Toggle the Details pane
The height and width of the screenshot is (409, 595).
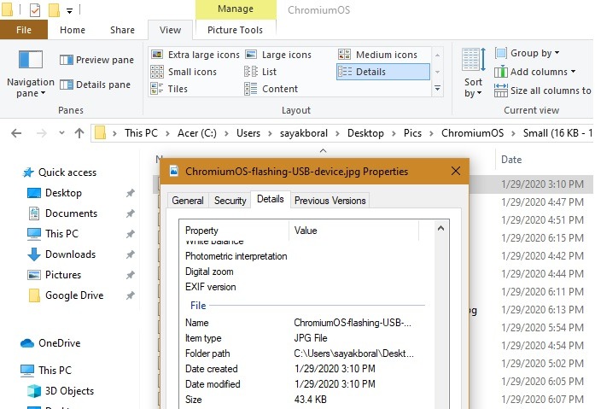click(x=96, y=85)
